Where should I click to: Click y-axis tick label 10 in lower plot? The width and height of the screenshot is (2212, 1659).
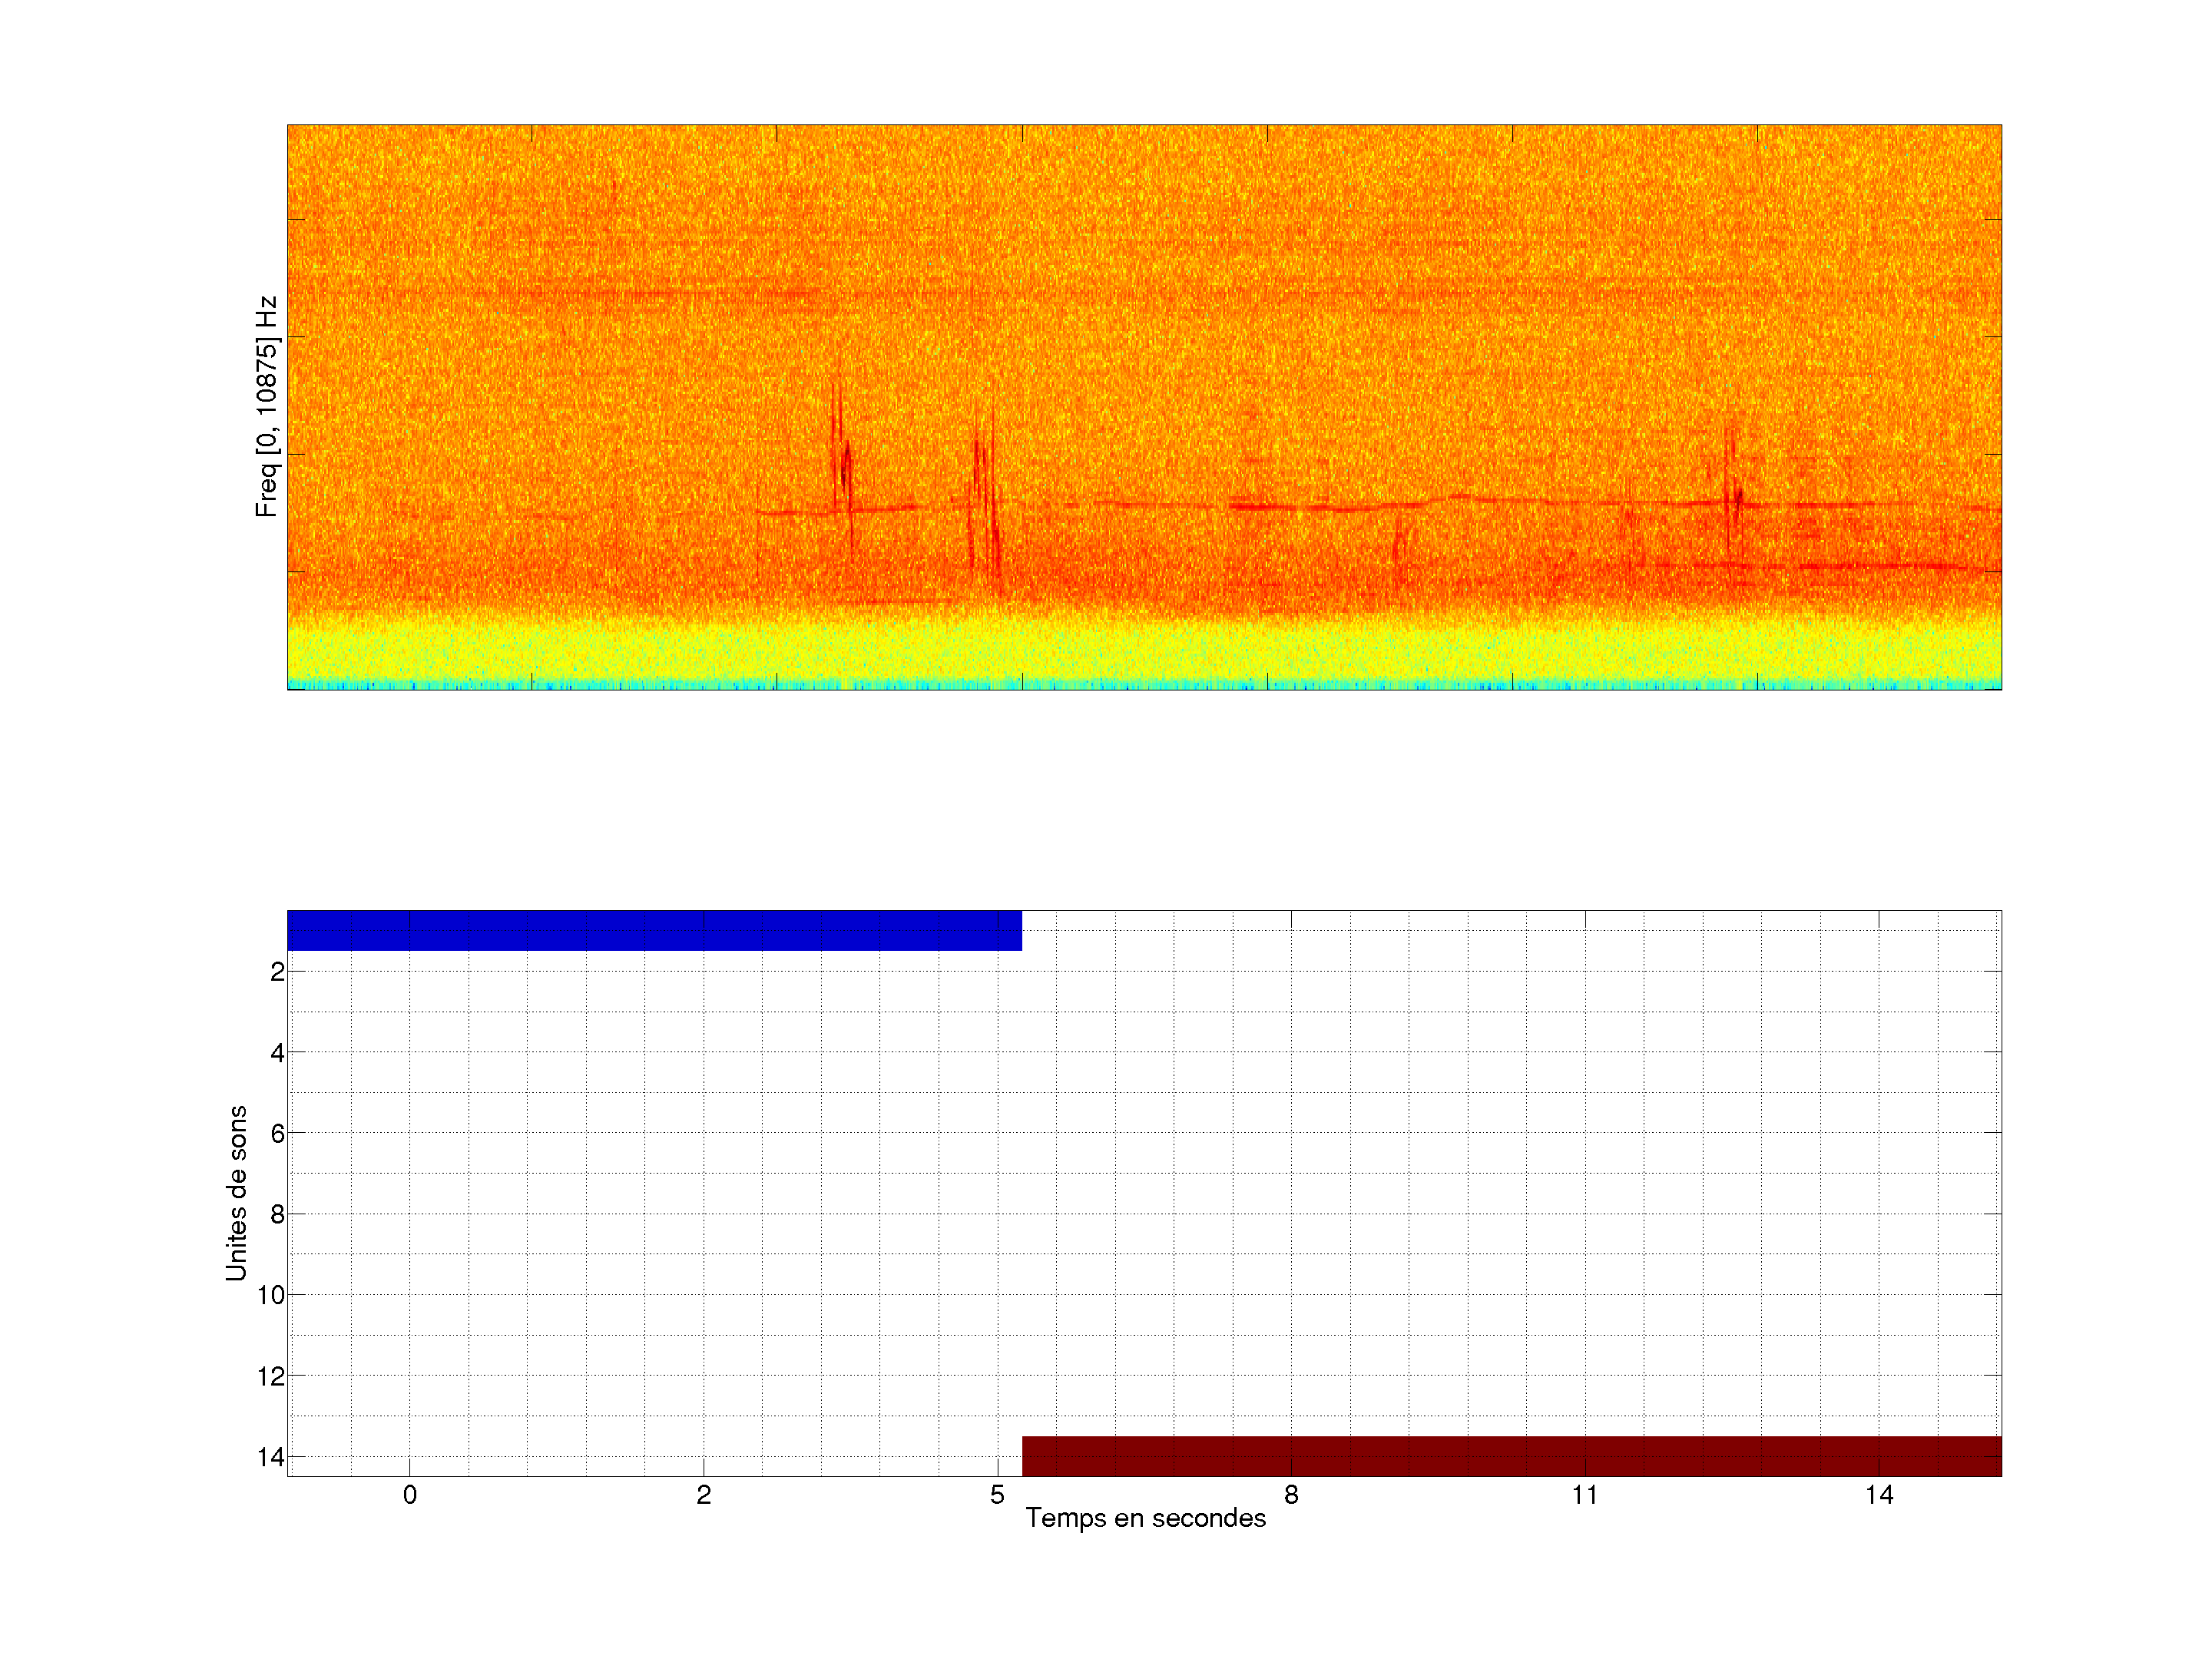(271, 1295)
